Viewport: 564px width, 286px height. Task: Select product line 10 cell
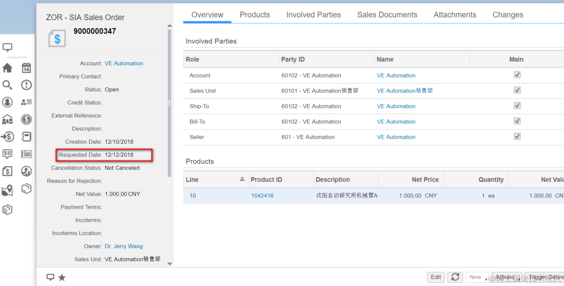[216, 196]
